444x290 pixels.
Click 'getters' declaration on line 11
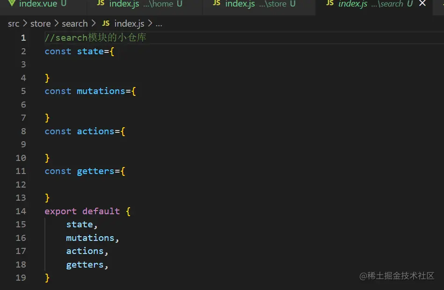pos(96,171)
